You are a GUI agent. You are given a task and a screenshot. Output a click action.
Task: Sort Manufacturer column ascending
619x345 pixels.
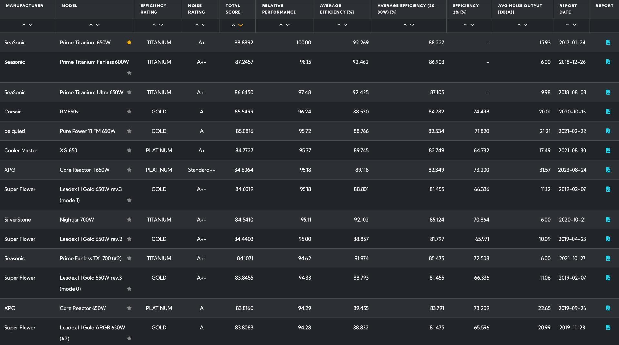click(x=24, y=25)
